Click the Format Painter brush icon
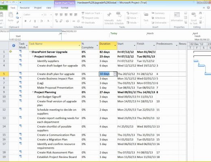 pyautogui.click(x=17, y=22)
